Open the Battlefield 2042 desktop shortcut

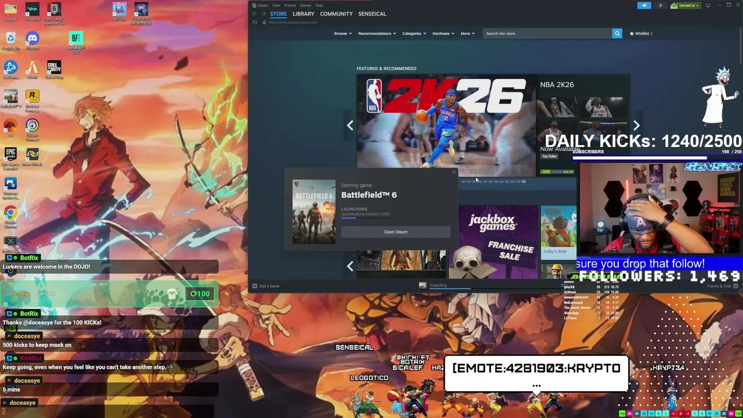[75, 42]
